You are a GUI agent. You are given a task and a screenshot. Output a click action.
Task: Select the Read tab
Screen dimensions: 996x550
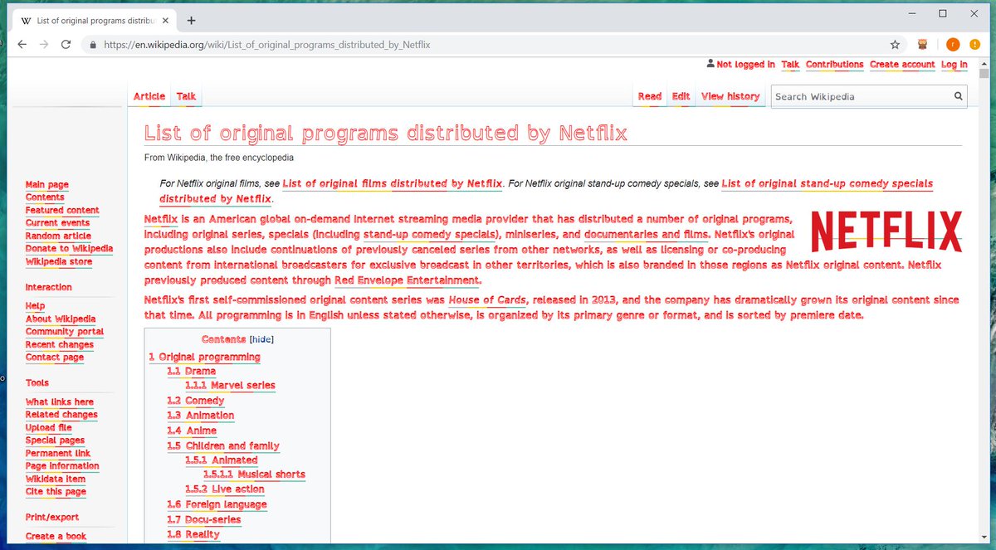click(x=650, y=96)
